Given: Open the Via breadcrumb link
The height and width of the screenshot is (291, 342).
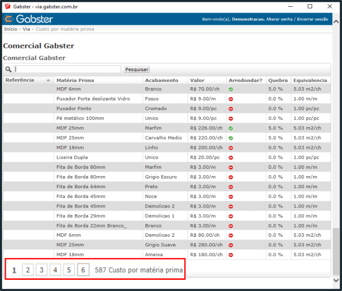Looking at the screenshot, I should coord(26,29).
